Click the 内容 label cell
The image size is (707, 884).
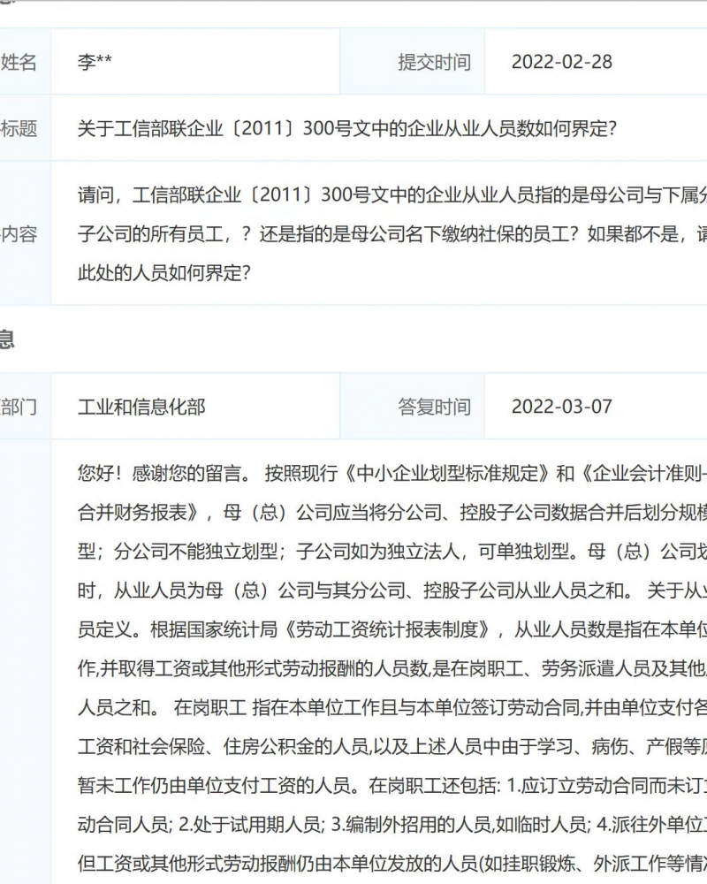pyautogui.click(x=26, y=233)
